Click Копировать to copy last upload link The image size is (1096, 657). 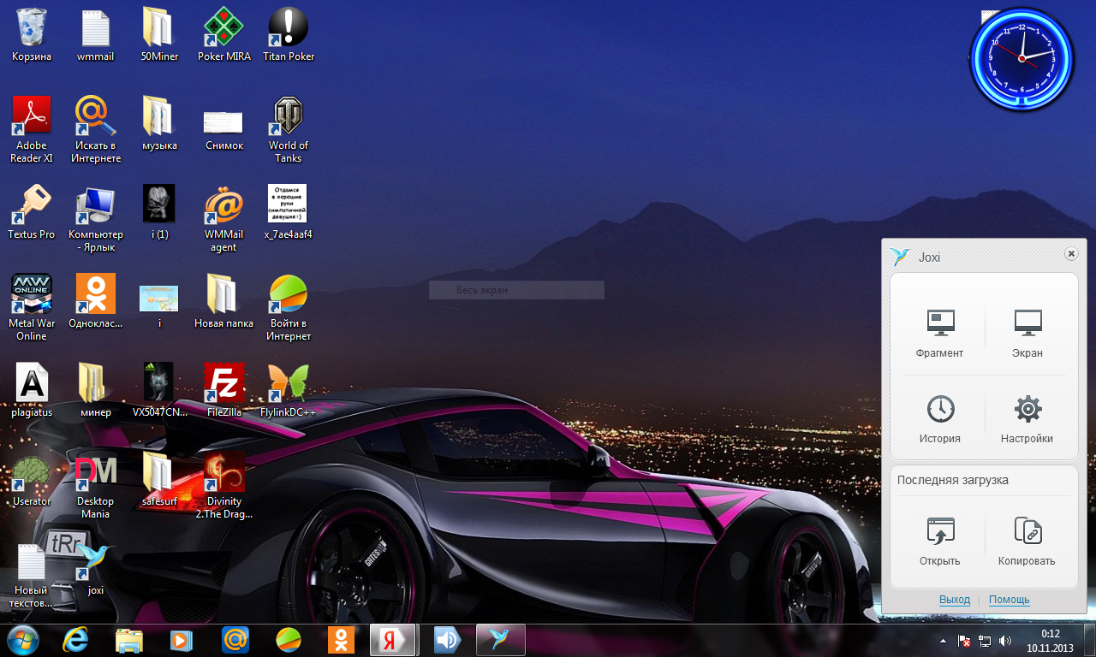1027,542
